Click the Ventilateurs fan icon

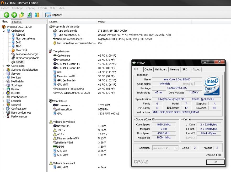click(51, 101)
